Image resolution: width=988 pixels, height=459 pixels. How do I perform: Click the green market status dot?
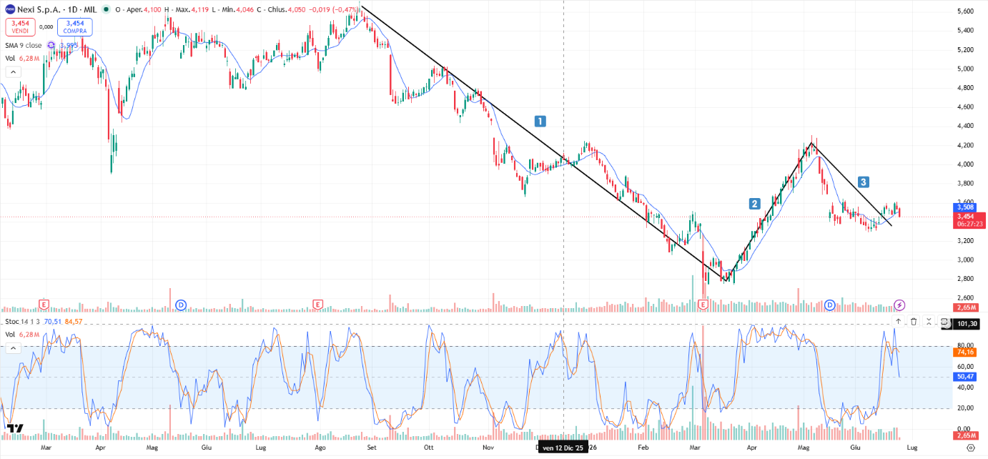107,9
